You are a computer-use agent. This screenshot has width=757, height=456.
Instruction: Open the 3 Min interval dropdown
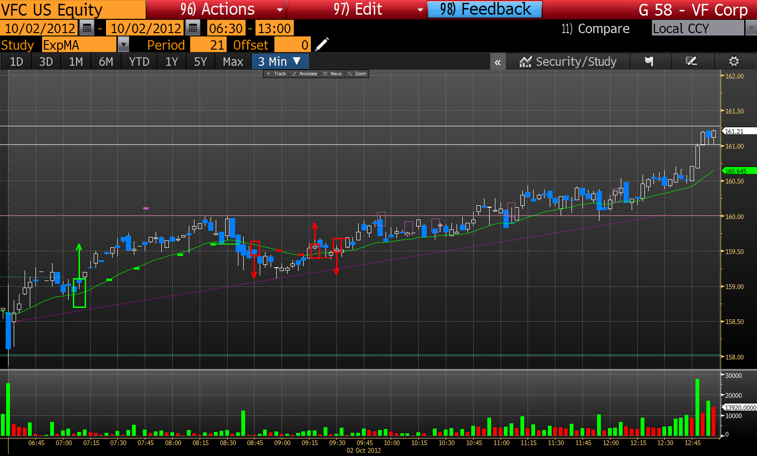(279, 61)
